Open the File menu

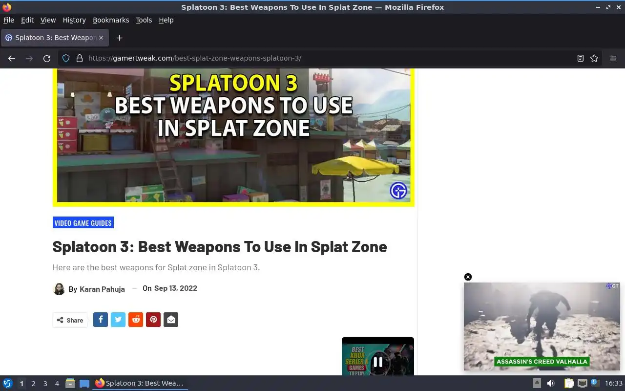pyautogui.click(x=9, y=20)
